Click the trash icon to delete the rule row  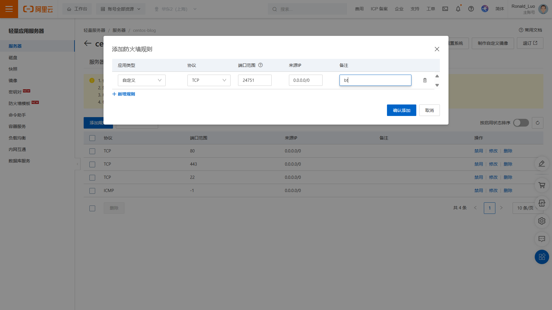[425, 80]
